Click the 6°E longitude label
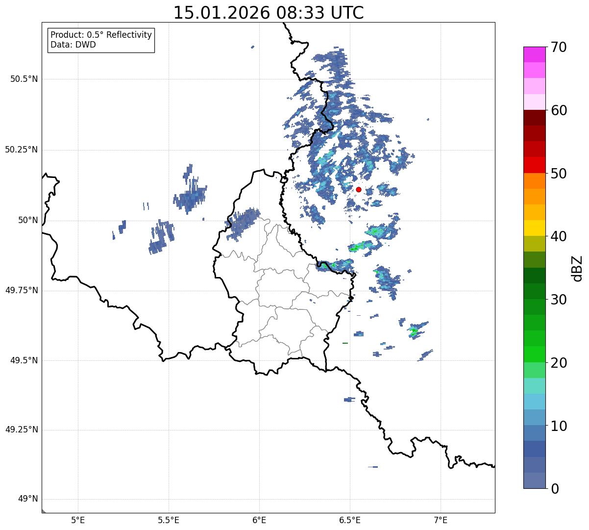 click(259, 520)
